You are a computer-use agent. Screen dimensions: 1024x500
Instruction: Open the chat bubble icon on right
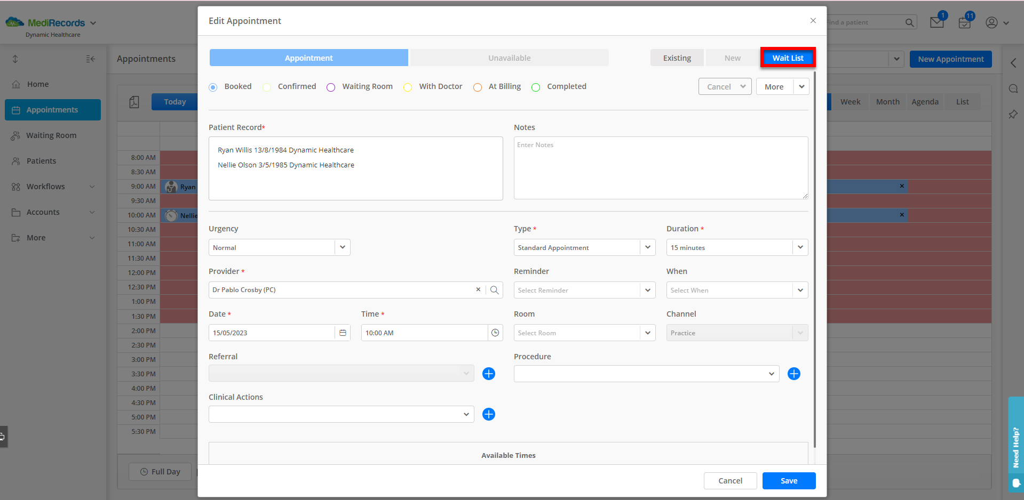[1013, 88]
